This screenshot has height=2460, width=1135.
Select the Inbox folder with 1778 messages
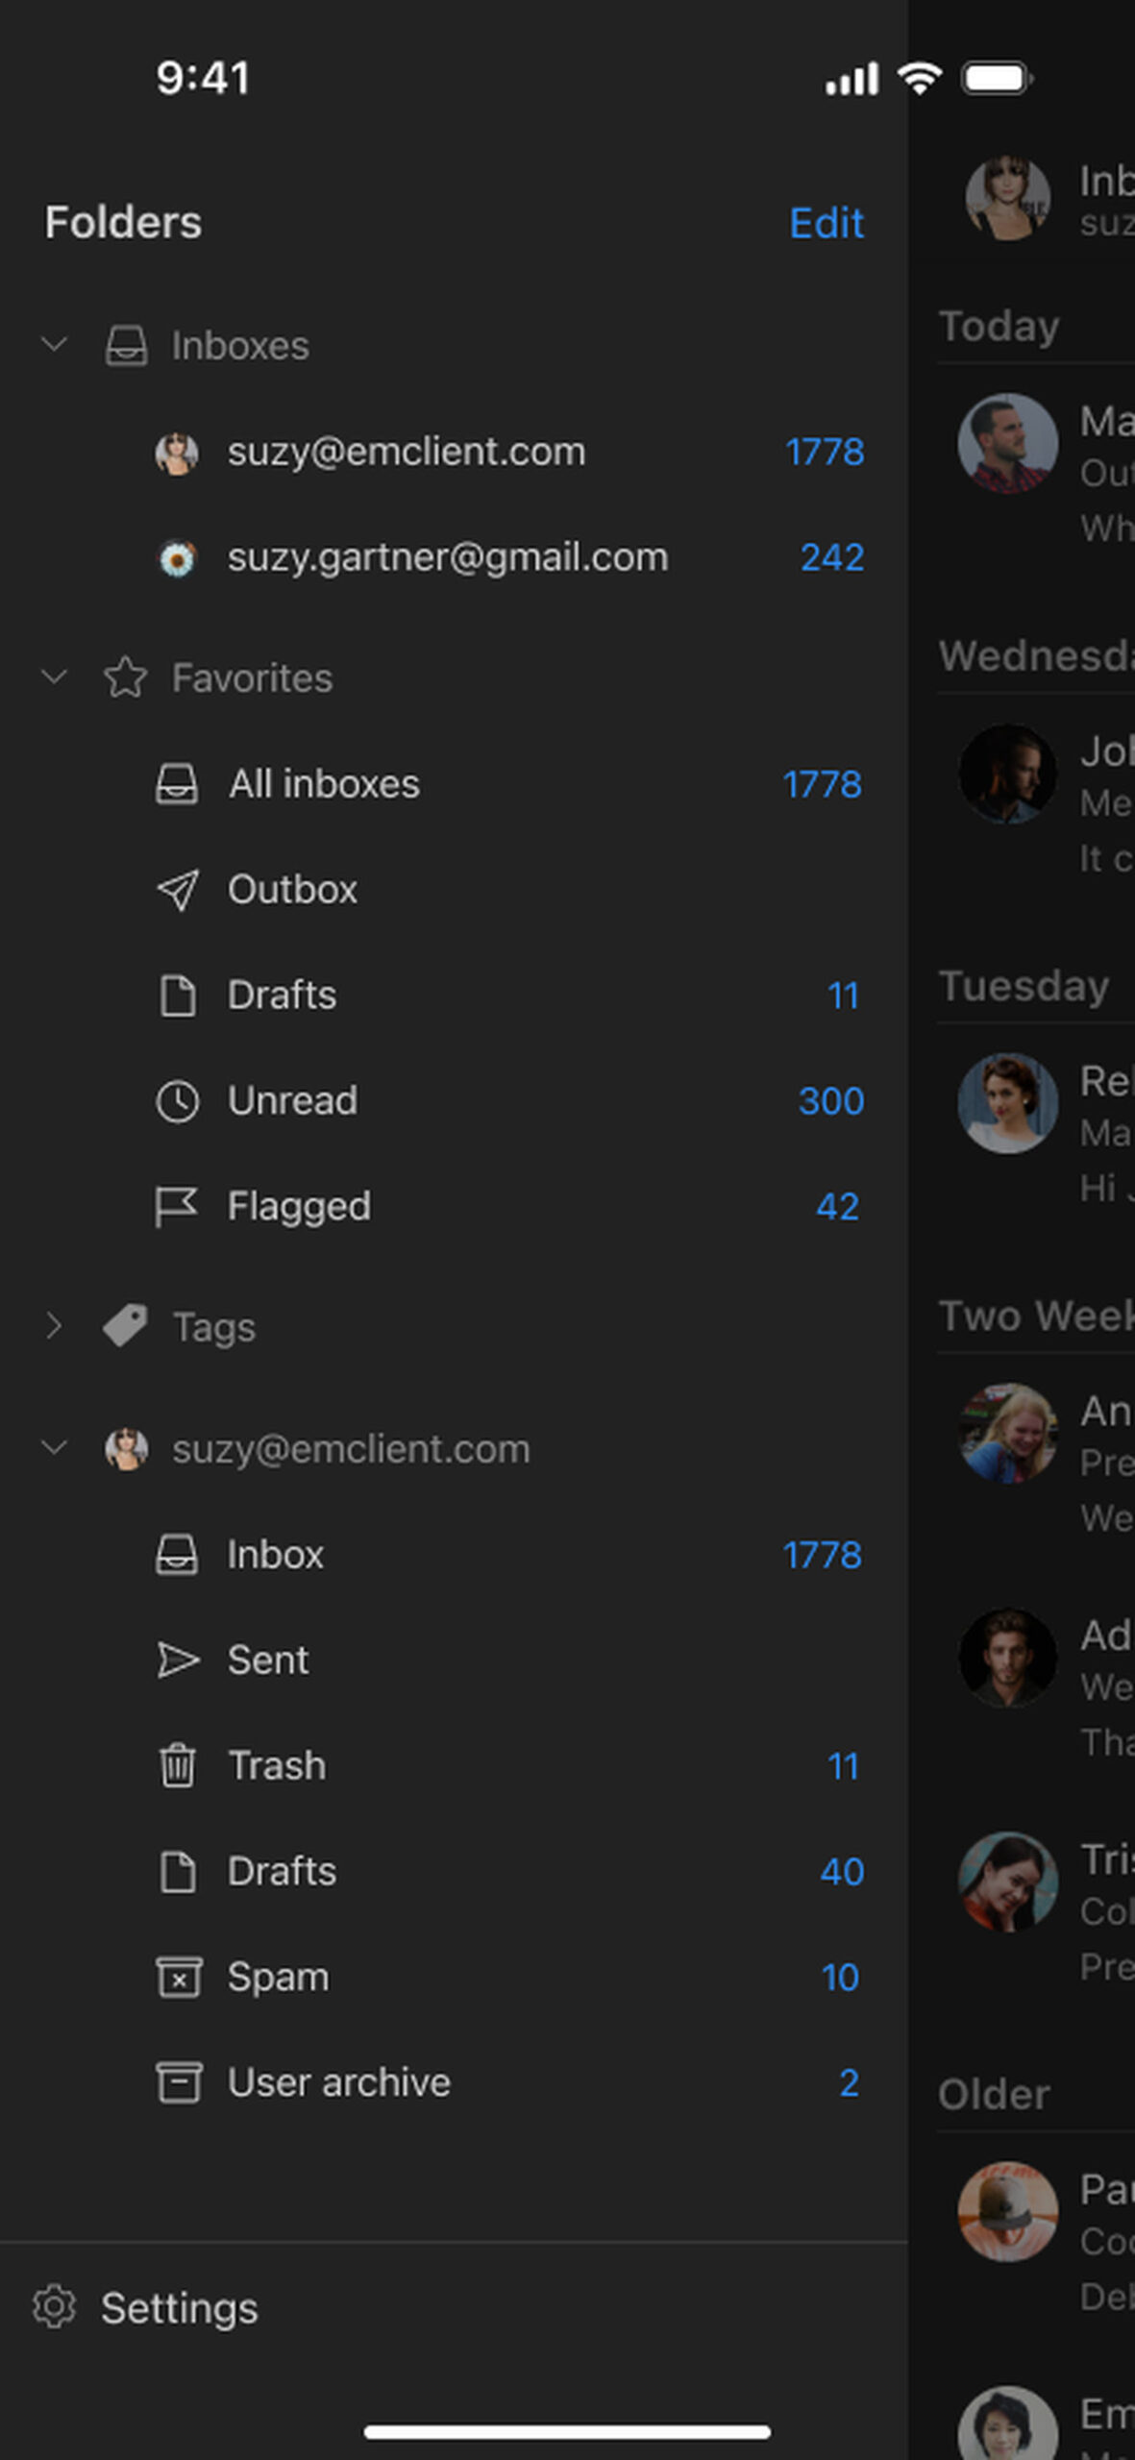[x=276, y=1555]
